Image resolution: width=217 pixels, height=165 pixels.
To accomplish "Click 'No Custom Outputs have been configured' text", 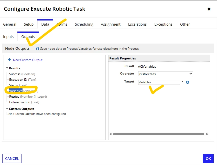I will [x=37, y=114].
